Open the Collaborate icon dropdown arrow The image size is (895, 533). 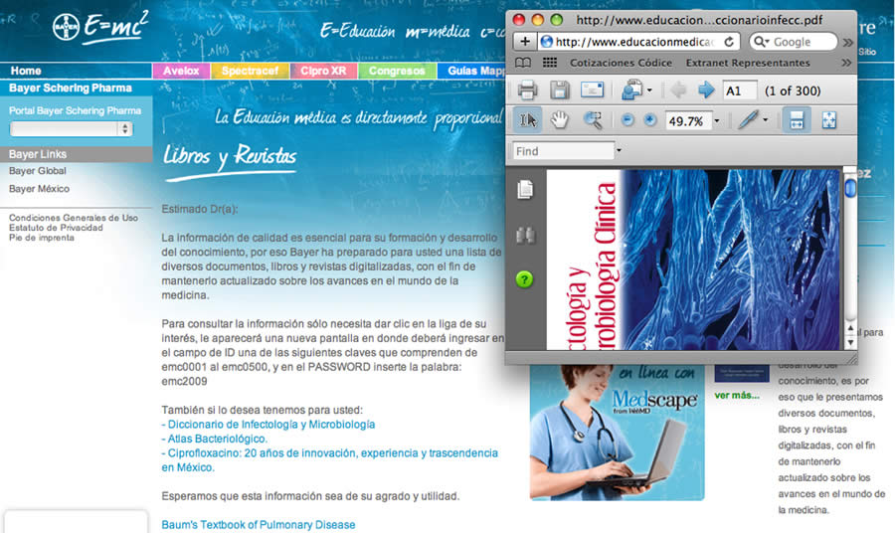point(649,90)
